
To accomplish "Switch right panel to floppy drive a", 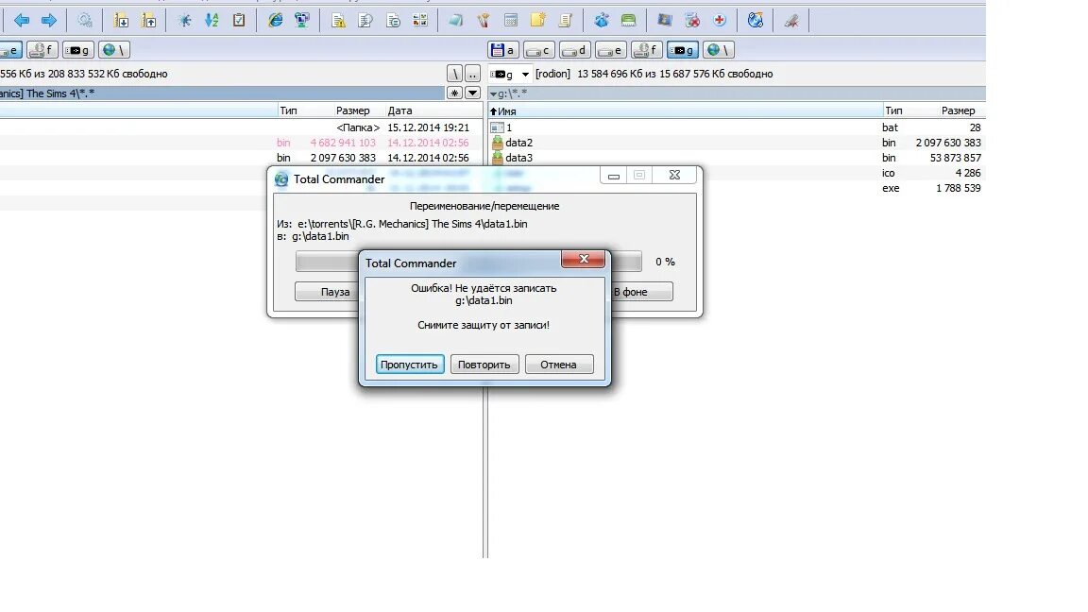I will [x=504, y=50].
